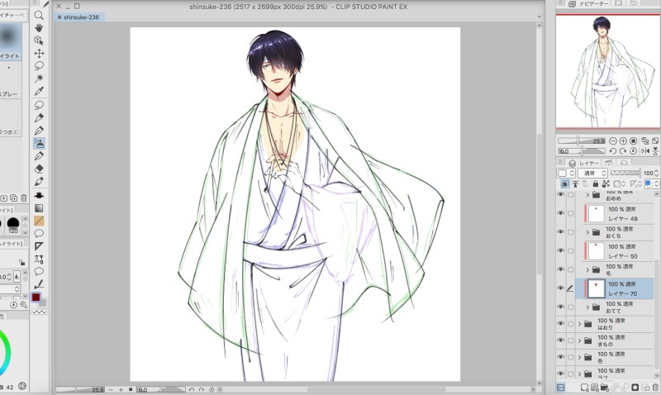Rotate canvas left in Navigator
The width and height of the screenshot is (661, 395).
[612, 151]
